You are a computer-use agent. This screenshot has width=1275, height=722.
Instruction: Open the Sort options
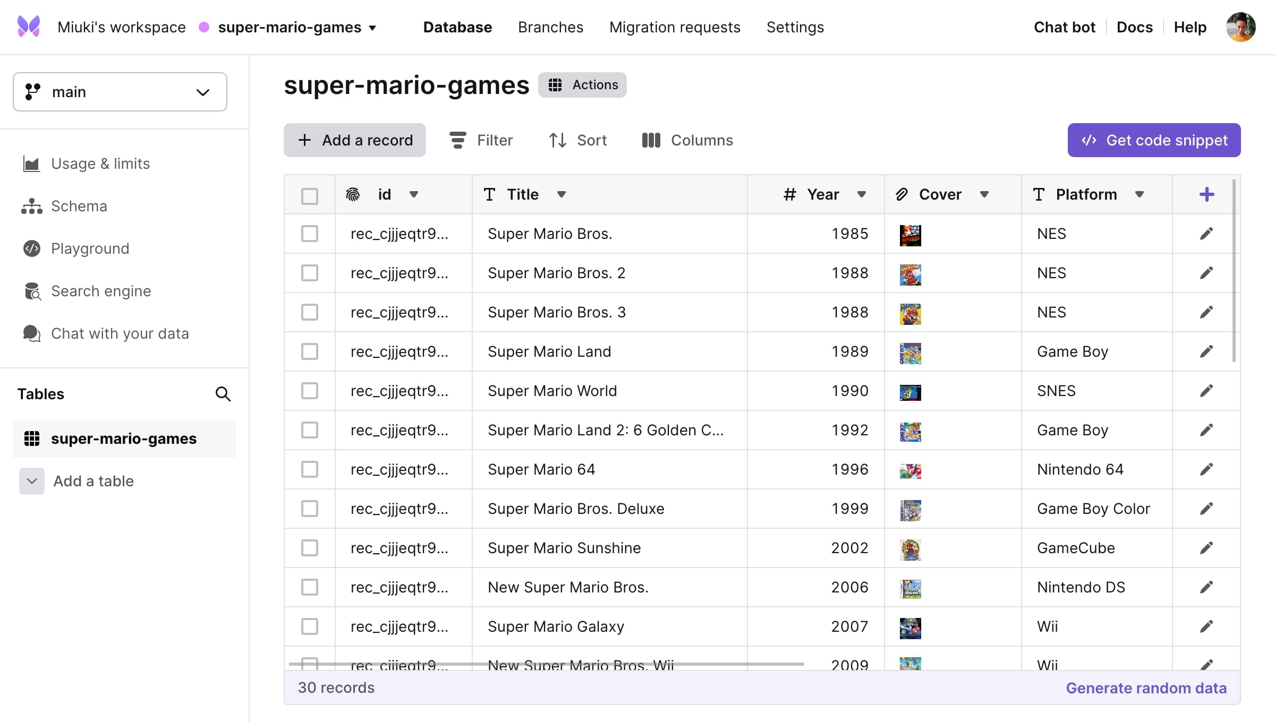click(577, 140)
